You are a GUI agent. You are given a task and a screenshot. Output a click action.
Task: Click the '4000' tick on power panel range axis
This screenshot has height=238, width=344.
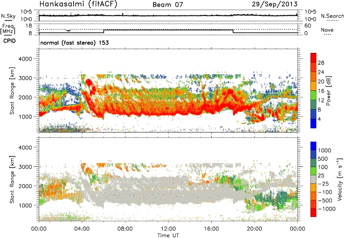[x=25, y=59]
